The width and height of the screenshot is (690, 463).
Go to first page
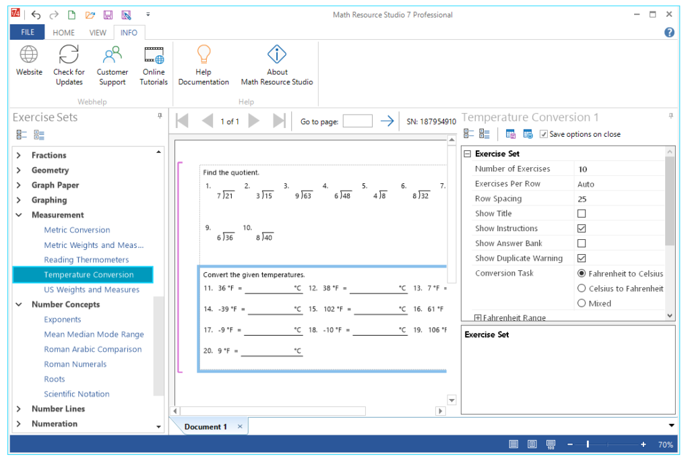pos(182,121)
